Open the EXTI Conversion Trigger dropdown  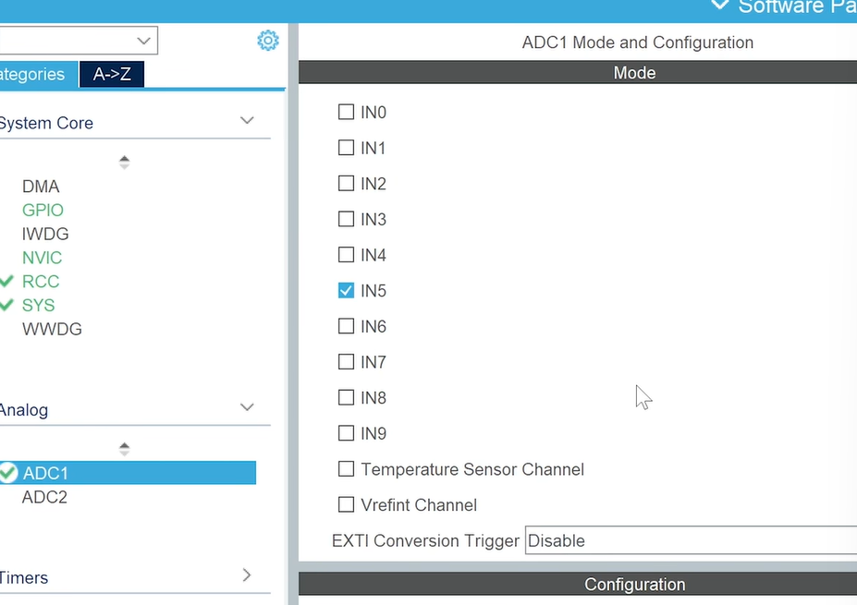click(691, 540)
